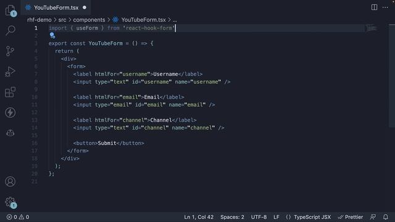Select the YouTubeForm.tsx editor tab
The width and height of the screenshot is (395, 222).
point(56,7)
